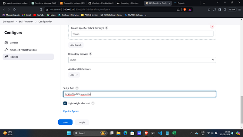The height and width of the screenshot is (137, 243).
Task: Click the Apply button
Action: 82,122
